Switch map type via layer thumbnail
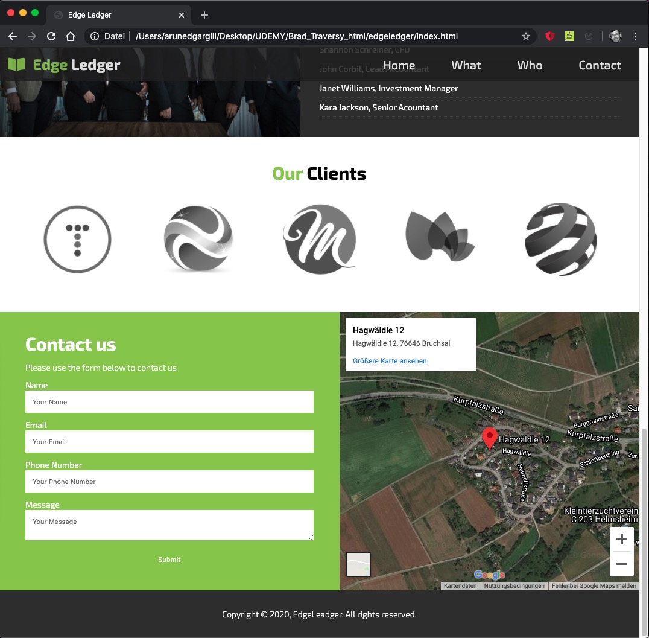 pyautogui.click(x=358, y=564)
